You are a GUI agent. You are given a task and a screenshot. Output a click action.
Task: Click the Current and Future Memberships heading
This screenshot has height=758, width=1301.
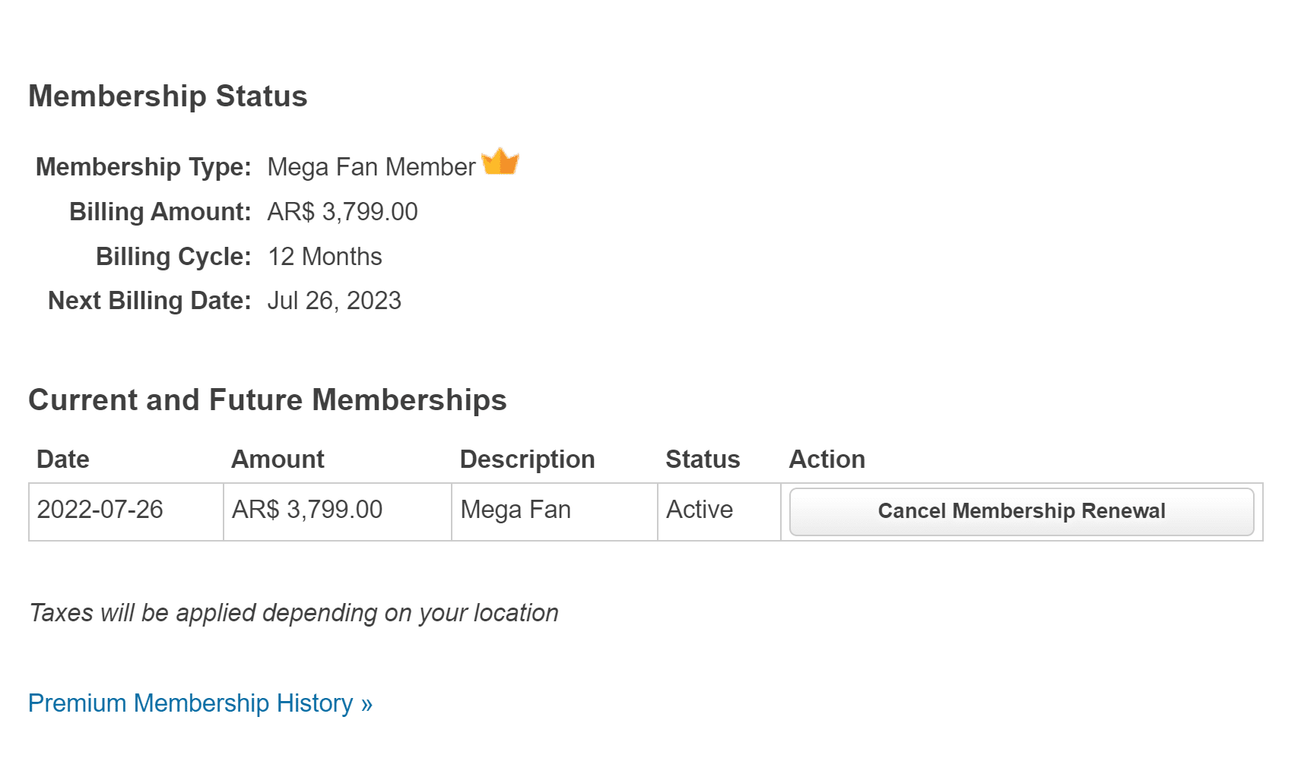tap(268, 400)
